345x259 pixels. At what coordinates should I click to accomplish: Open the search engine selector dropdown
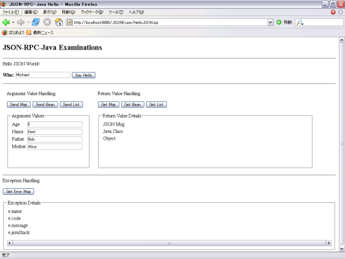point(300,22)
